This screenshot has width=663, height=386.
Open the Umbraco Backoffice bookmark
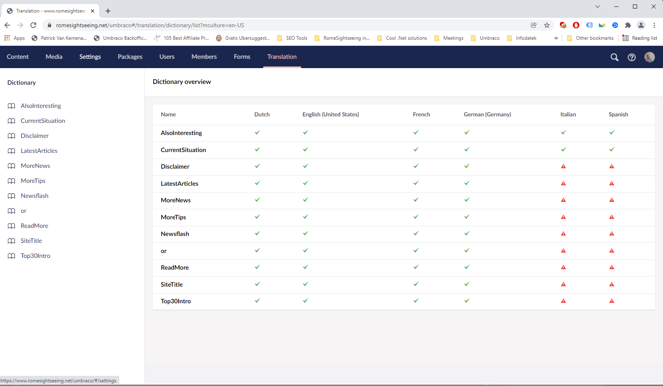point(121,38)
